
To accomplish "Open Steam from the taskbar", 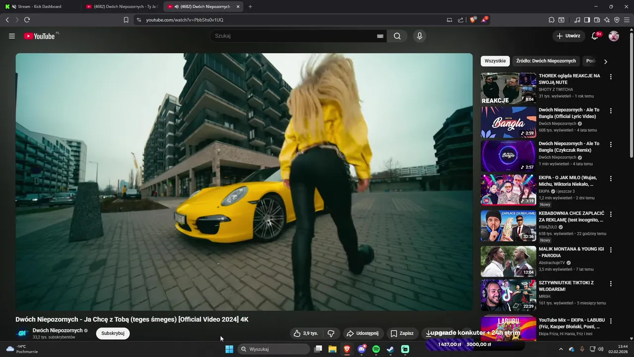I will tap(390, 349).
